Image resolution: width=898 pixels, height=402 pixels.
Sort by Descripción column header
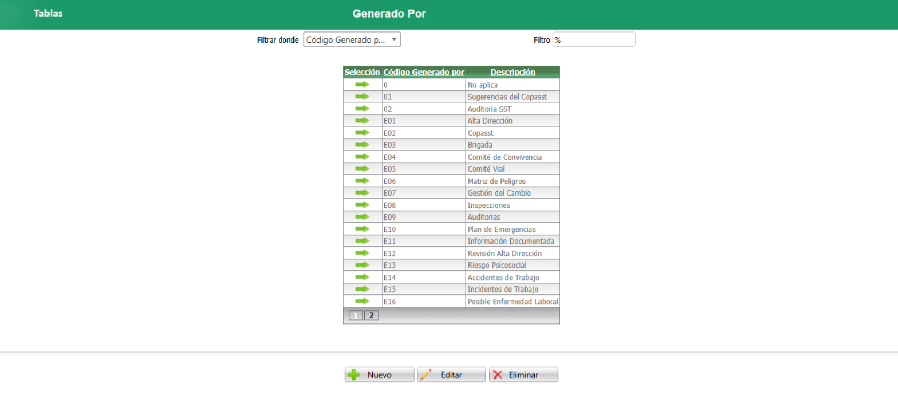513,72
